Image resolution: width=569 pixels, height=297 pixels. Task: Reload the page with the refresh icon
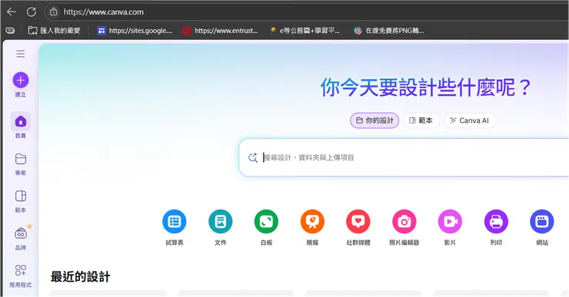pos(32,12)
